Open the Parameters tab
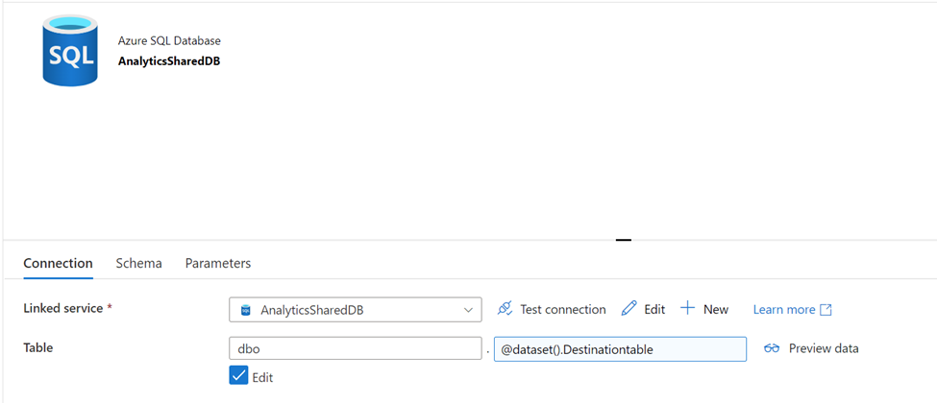 coord(217,263)
